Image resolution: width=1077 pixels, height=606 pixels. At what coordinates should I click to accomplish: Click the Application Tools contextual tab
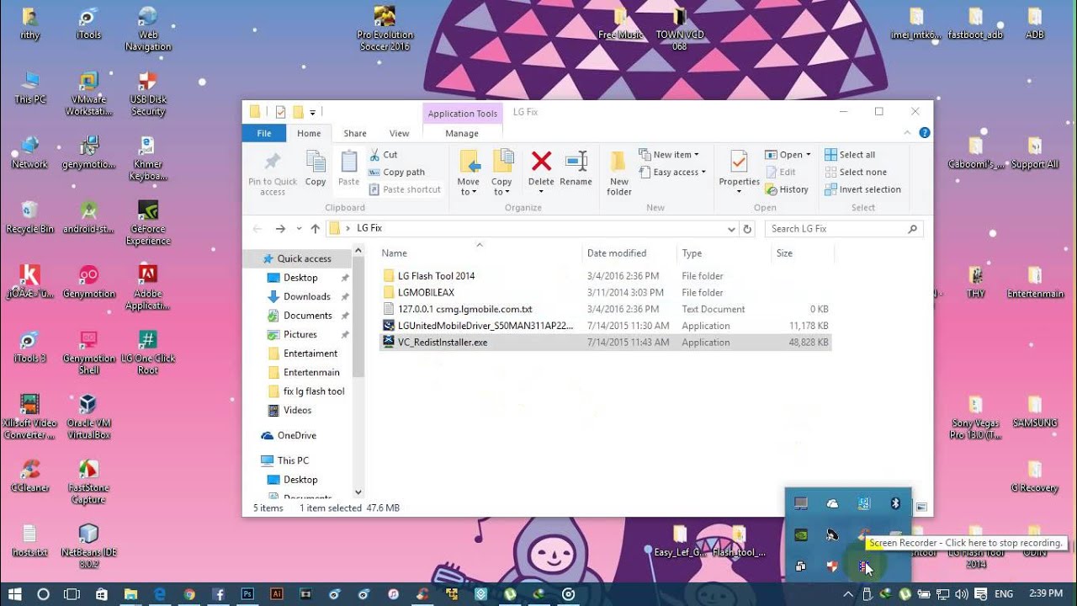(463, 114)
